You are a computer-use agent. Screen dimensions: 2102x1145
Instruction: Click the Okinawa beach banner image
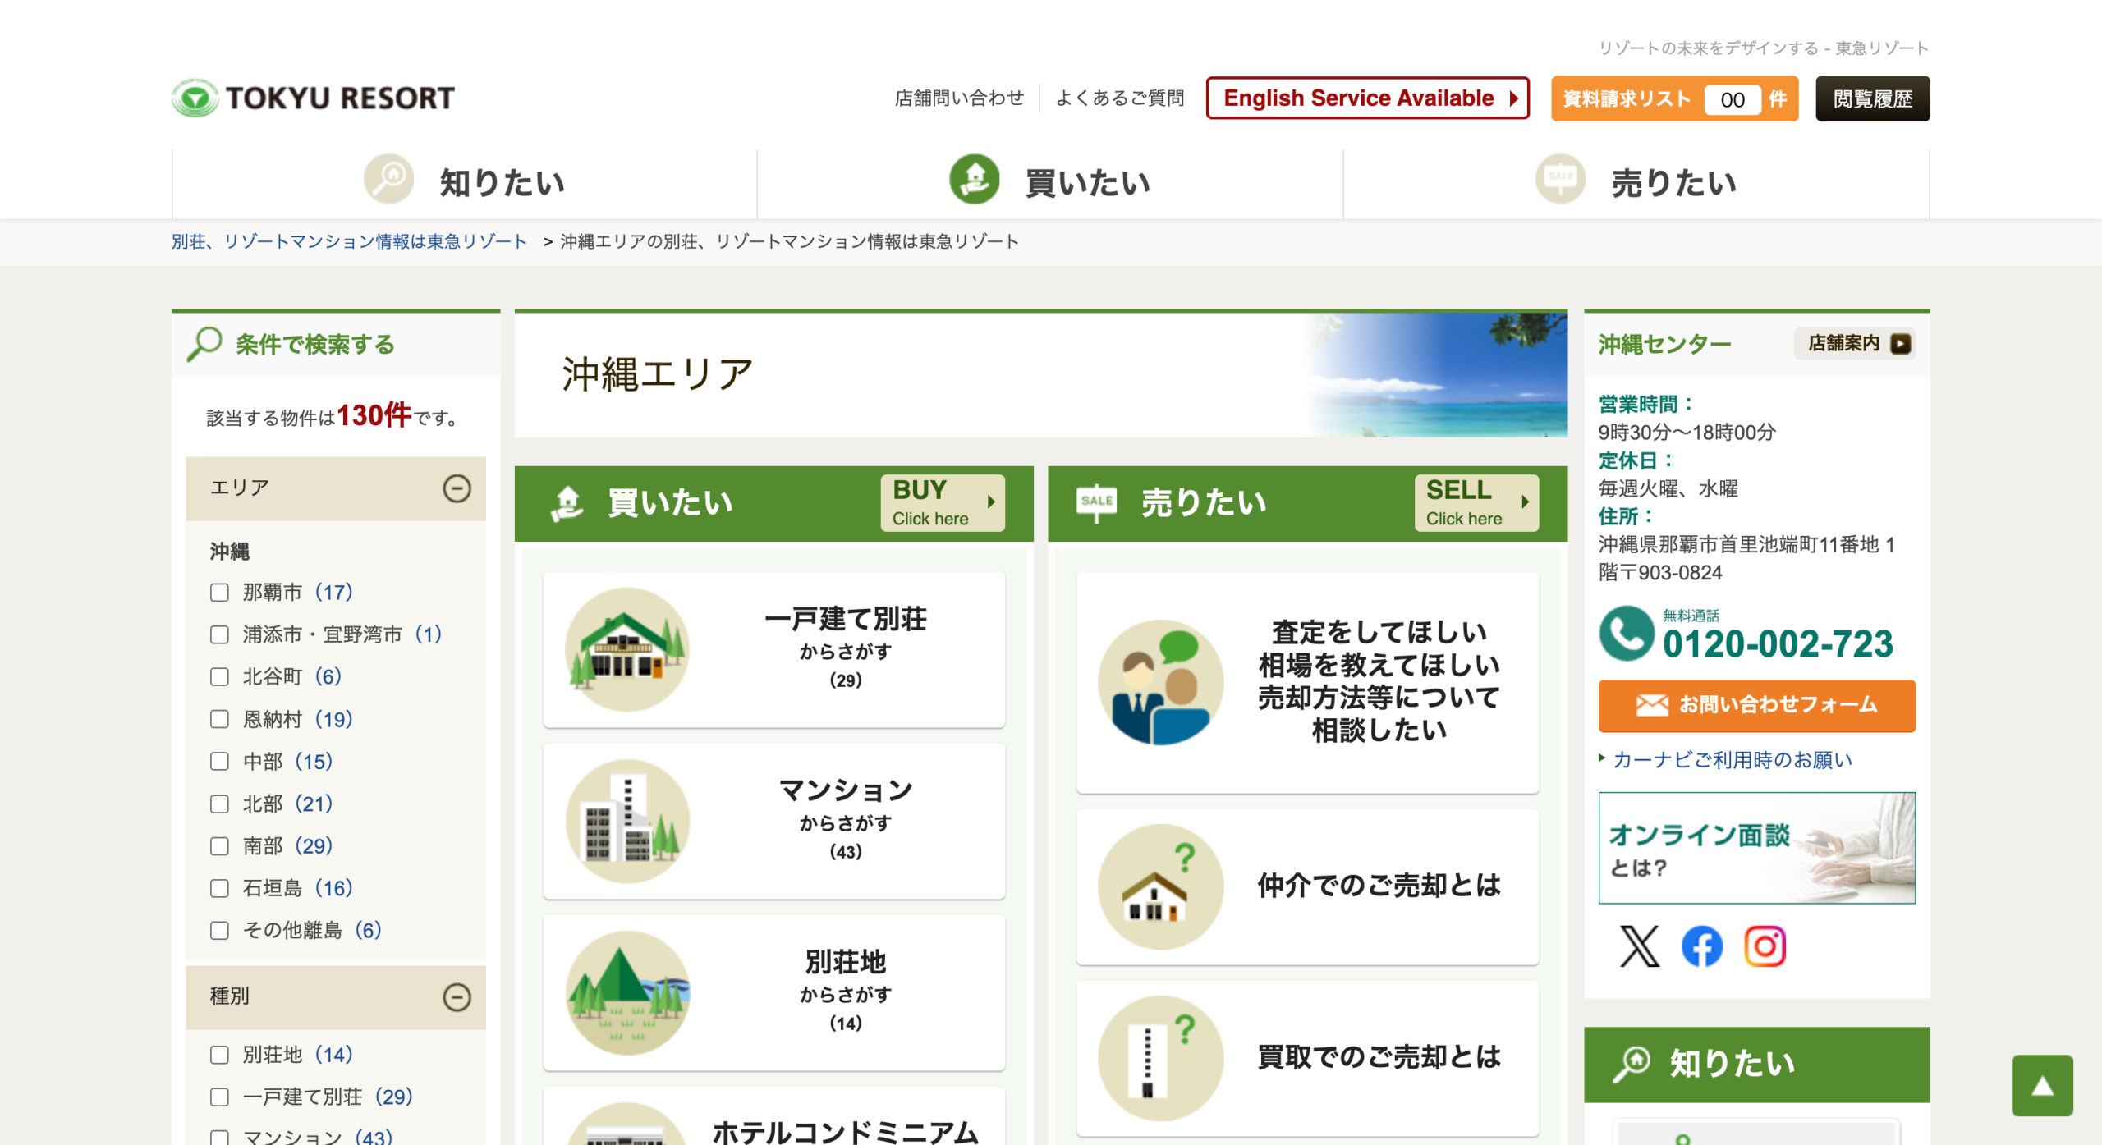click(x=1437, y=375)
